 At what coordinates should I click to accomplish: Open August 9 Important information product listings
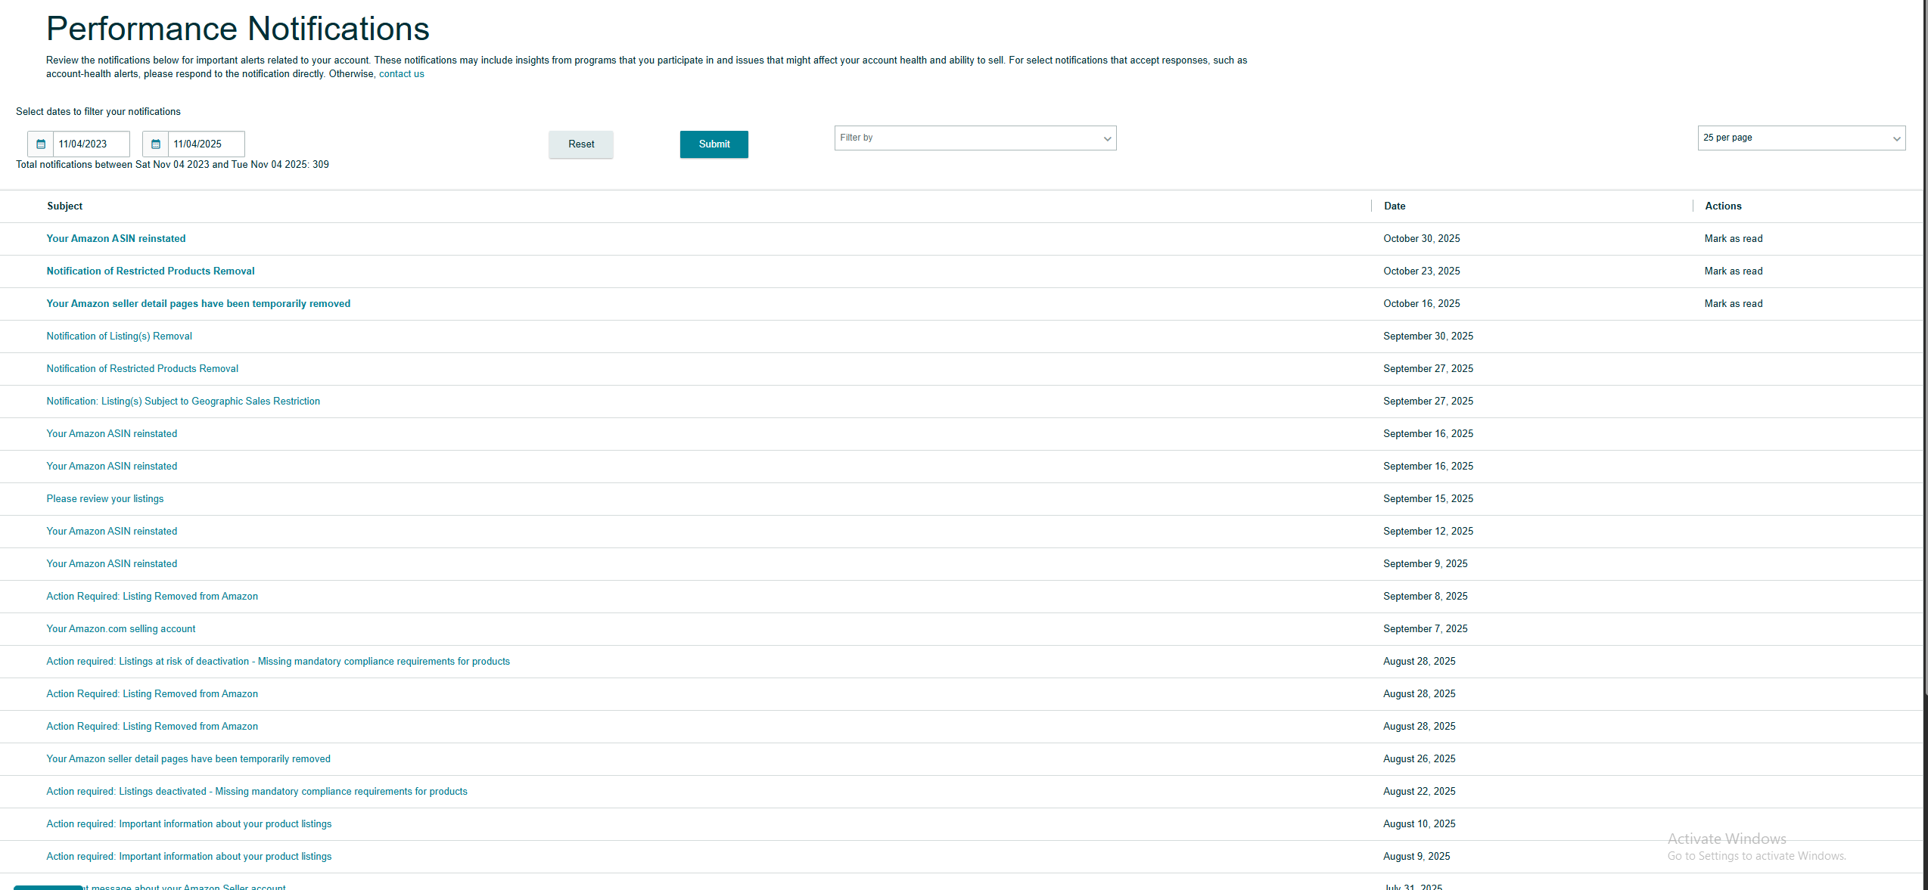pos(189,857)
